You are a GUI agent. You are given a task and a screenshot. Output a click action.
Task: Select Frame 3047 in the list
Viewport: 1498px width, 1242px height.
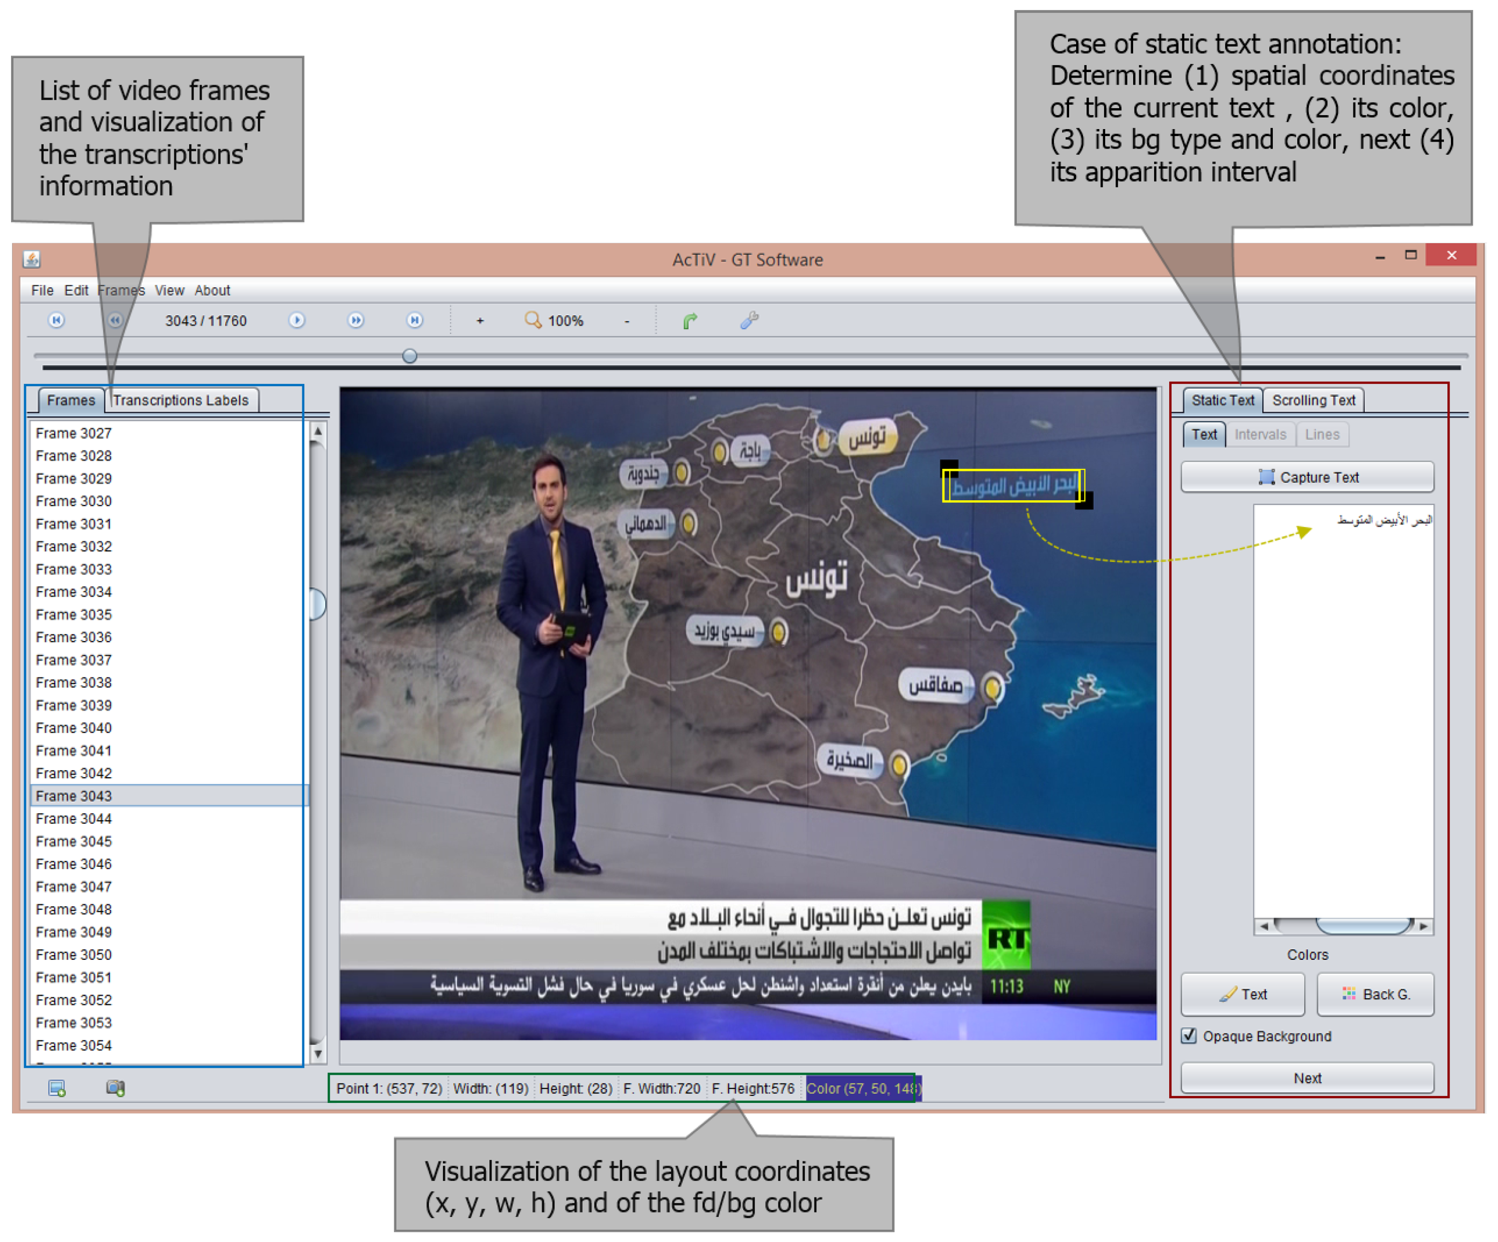click(74, 886)
